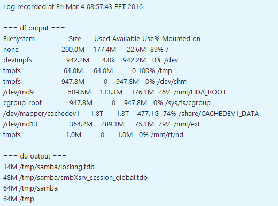Click the /dev/md13 filesystem entry
The image size is (278, 206).
point(20,124)
